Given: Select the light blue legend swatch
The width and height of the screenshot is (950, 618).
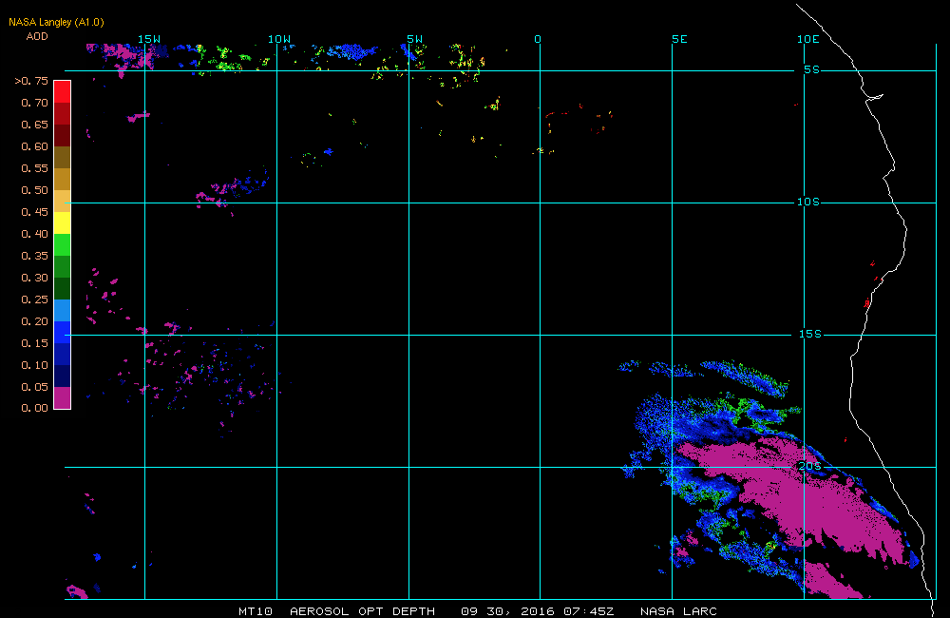Looking at the screenshot, I should (63, 310).
